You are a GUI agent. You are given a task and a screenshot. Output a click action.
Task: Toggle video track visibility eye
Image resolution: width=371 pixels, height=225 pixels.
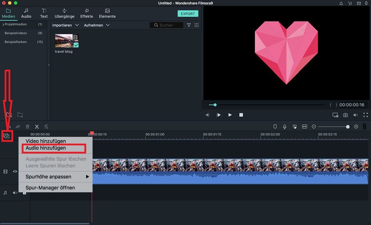pyautogui.click(x=15, y=171)
